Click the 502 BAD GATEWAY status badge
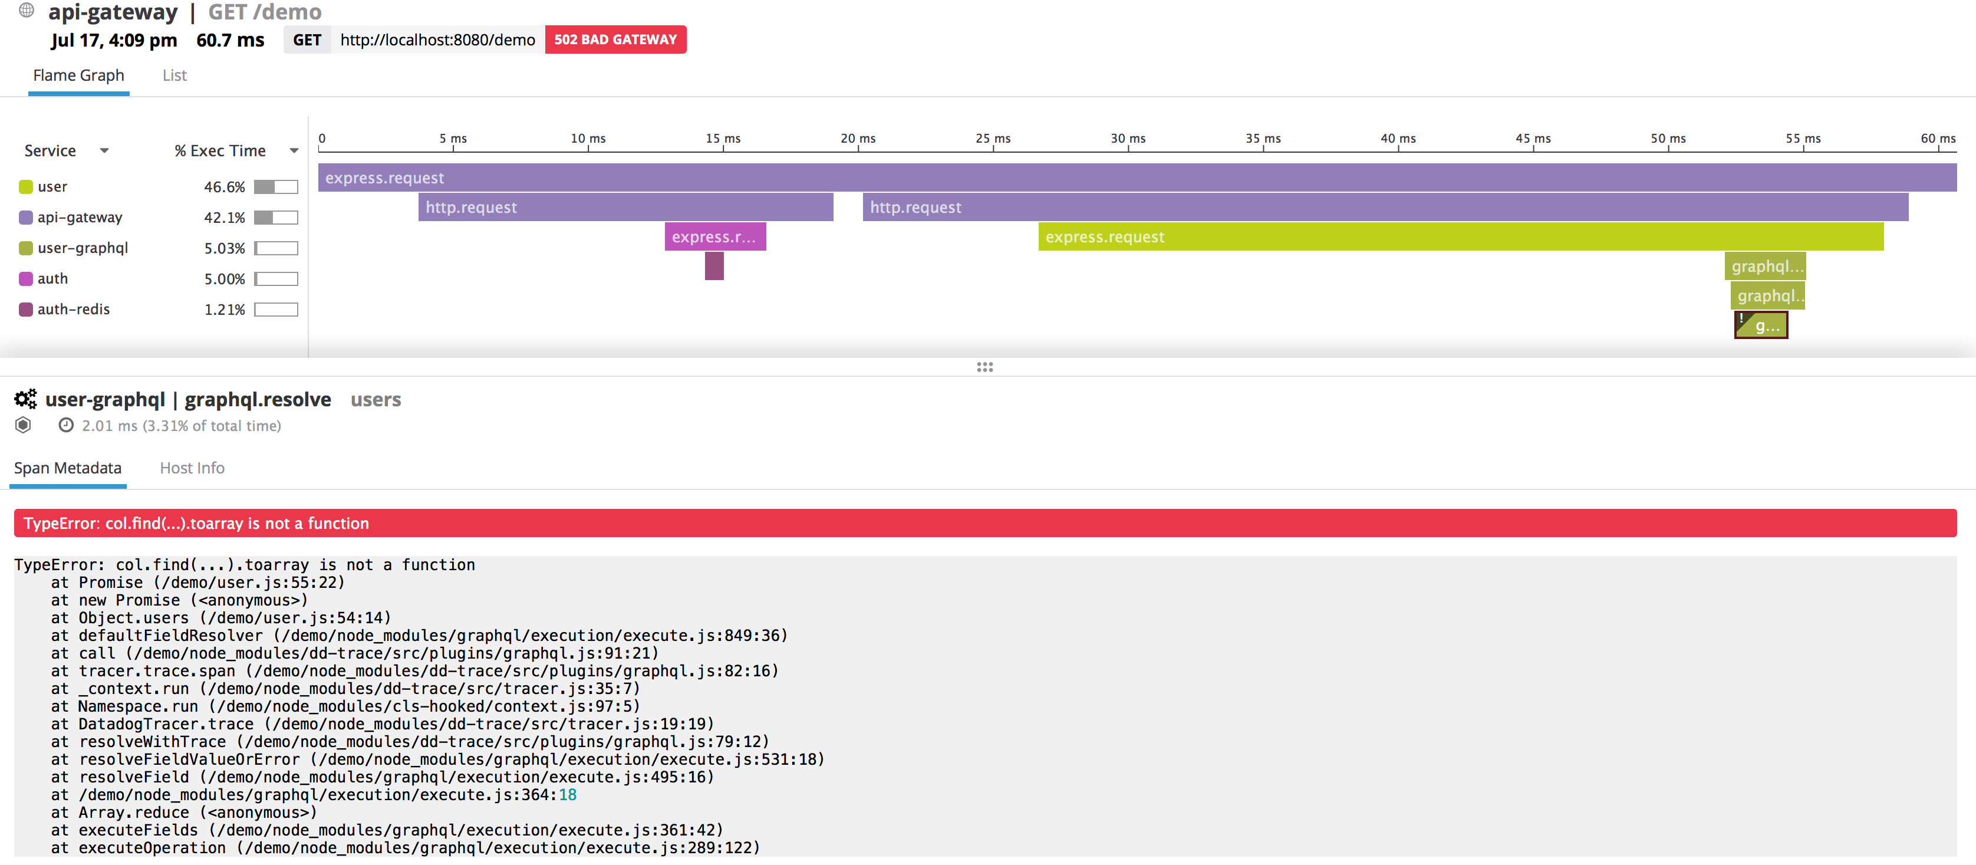This screenshot has height=865, width=1976. click(x=615, y=39)
